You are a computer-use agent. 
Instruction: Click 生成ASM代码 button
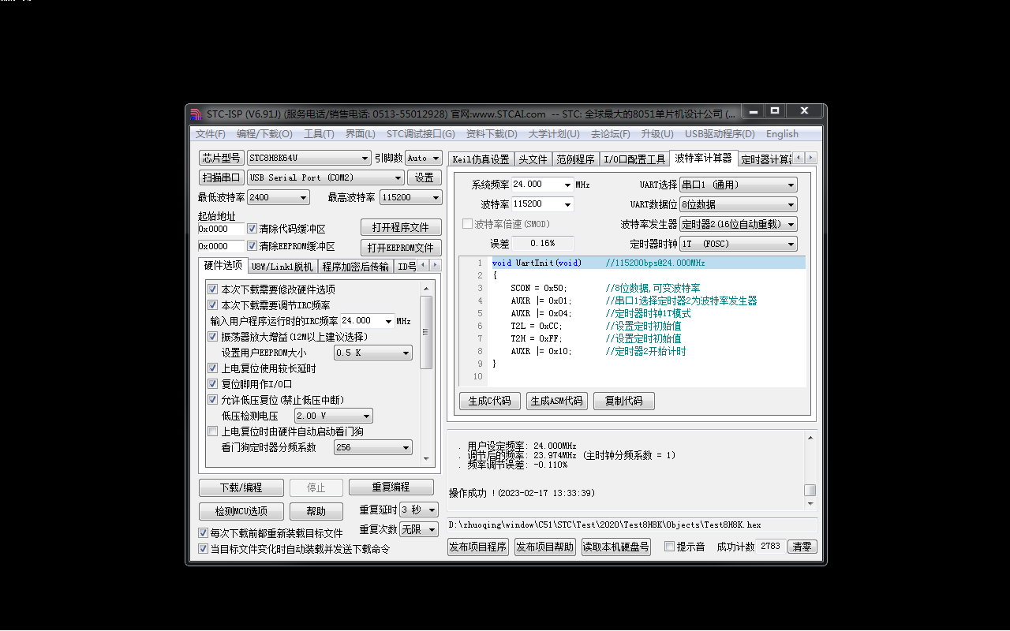(557, 401)
